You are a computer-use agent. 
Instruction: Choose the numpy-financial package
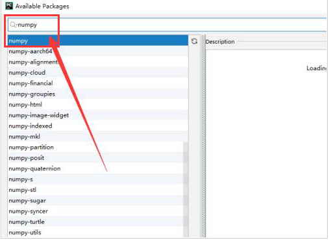(x=98, y=83)
